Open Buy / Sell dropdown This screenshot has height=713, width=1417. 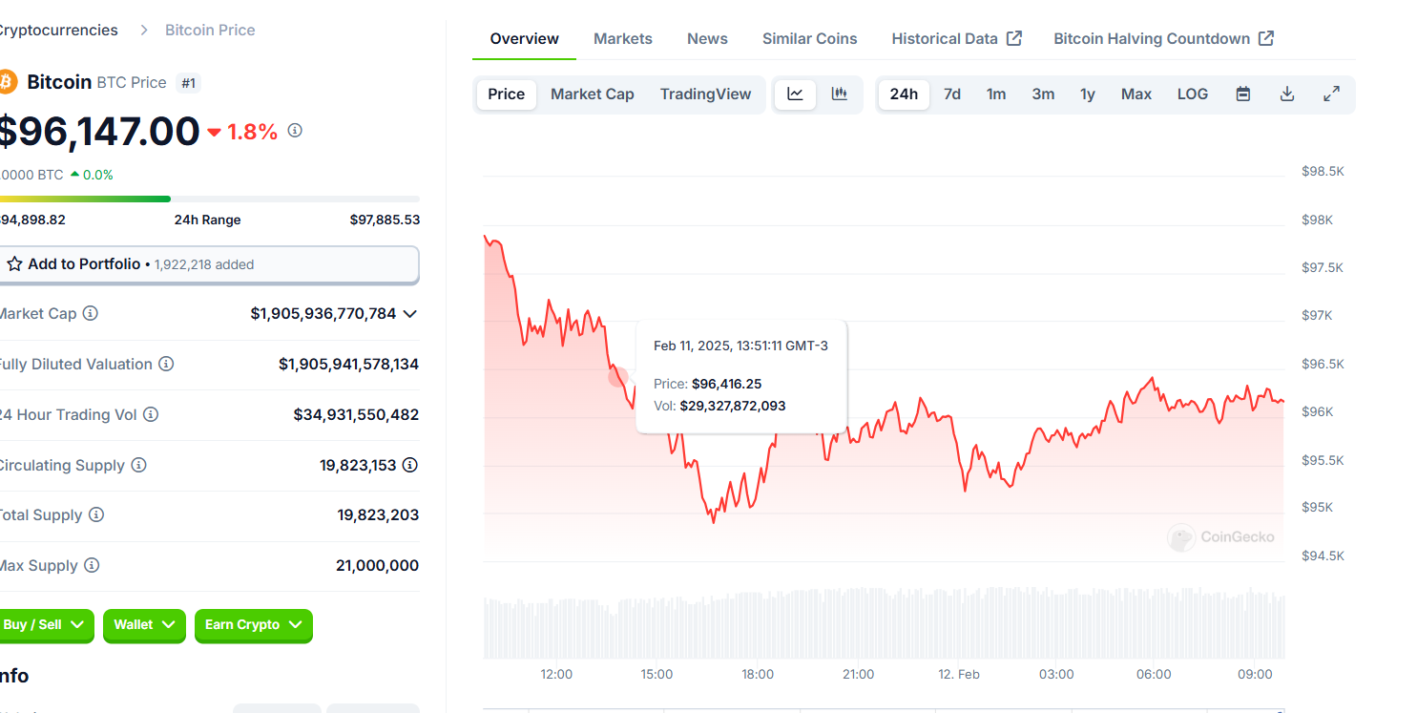tap(45, 625)
